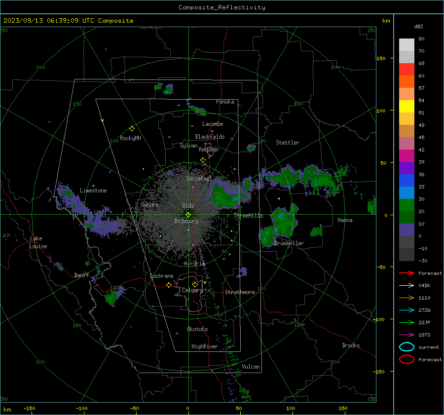444x415 pixels.
Task: Click the Stettler town label
Action: click(288, 143)
